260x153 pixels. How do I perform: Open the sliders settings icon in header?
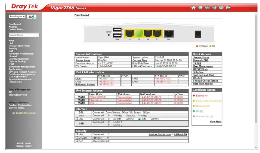coord(207,8)
